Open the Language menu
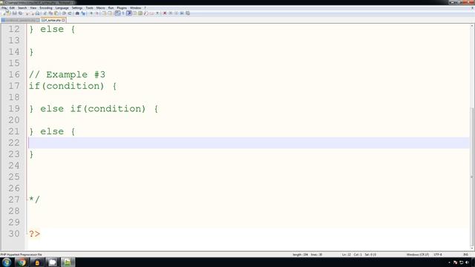This screenshot has width=475, height=267. coord(62,8)
